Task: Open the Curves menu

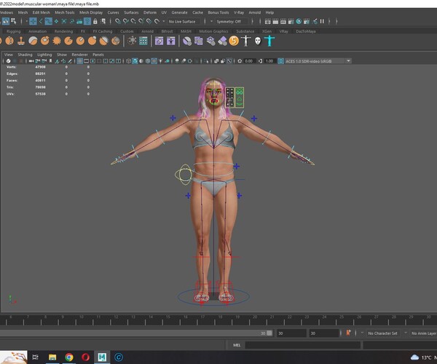Action: 113,12
